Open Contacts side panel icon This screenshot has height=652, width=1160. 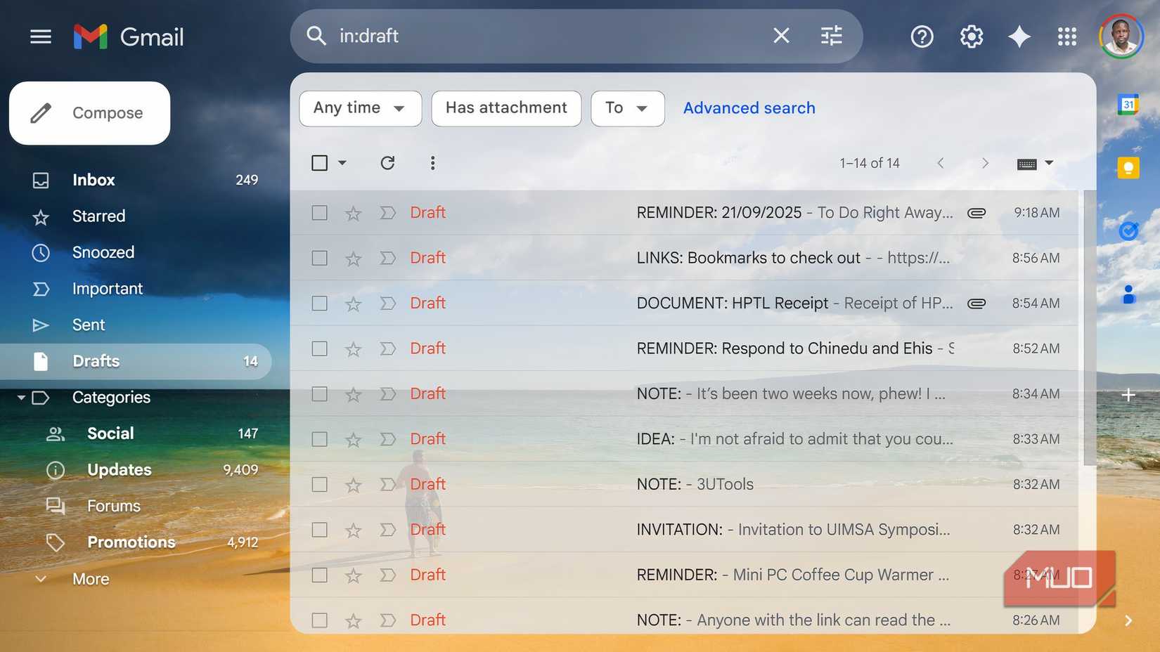(1128, 294)
